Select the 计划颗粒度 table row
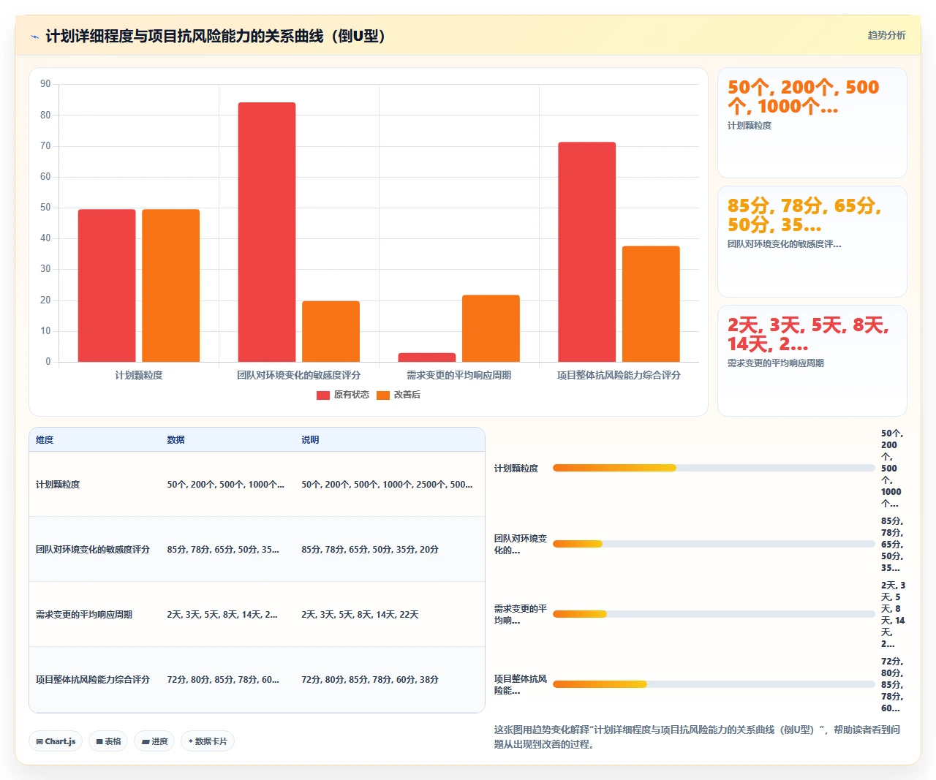This screenshot has width=936, height=780. point(257,484)
